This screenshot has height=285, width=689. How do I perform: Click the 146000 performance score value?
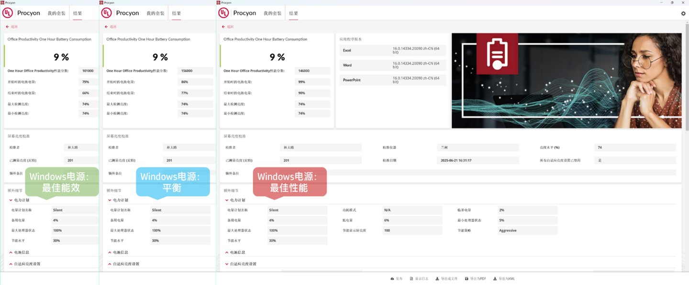click(312, 71)
